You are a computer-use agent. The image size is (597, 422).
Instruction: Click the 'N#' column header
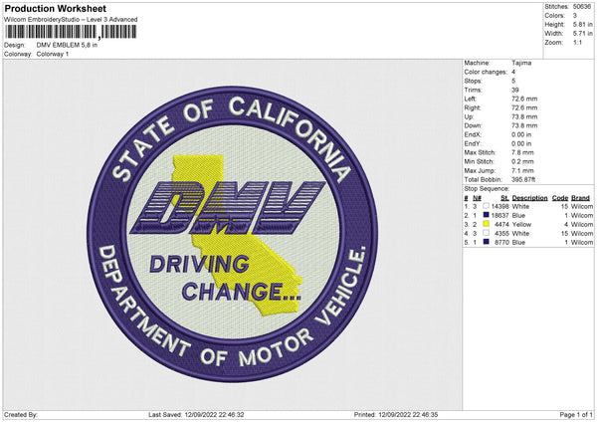click(477, 198)
